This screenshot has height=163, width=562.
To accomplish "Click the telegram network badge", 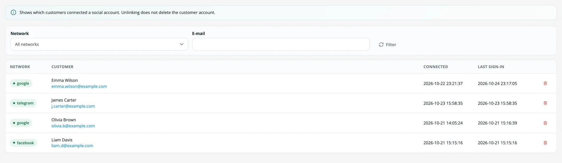I will (23, 103).
